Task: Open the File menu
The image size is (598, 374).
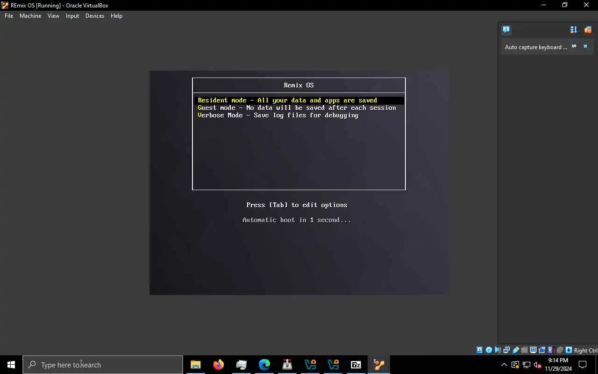Action: pos(9,15)
